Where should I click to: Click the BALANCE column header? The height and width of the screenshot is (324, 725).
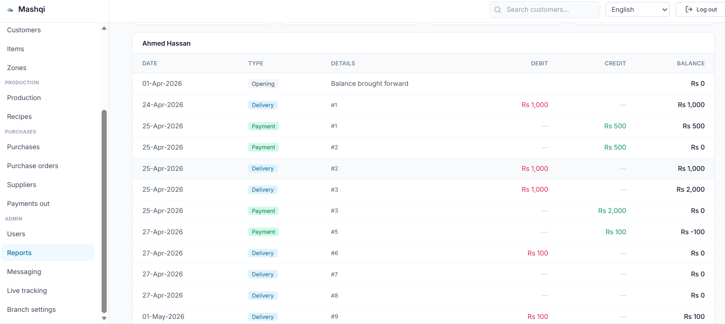(x=691, y=63)
